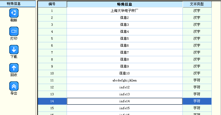Click 字符 type cell in row 15
Screen dimensions: 221x115
(197, 108)
